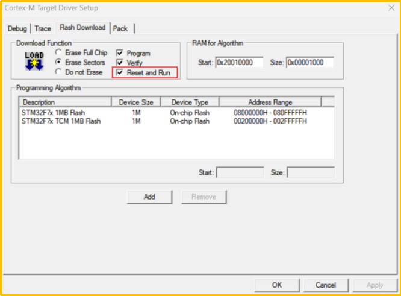
Task: Select the Erase Full Chip option
Action: pyautogui.click(x=59, y=53)
